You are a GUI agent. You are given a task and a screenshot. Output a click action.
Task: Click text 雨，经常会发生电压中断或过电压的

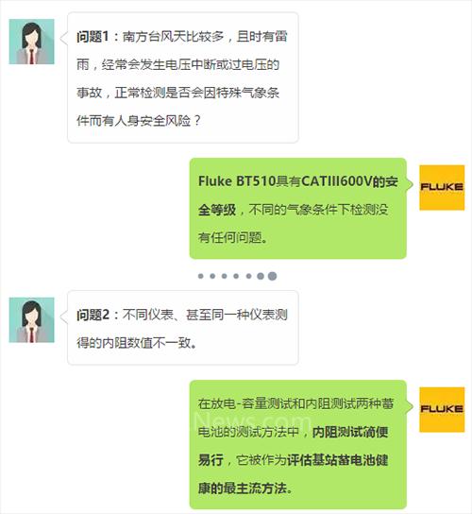coord(177,64)
